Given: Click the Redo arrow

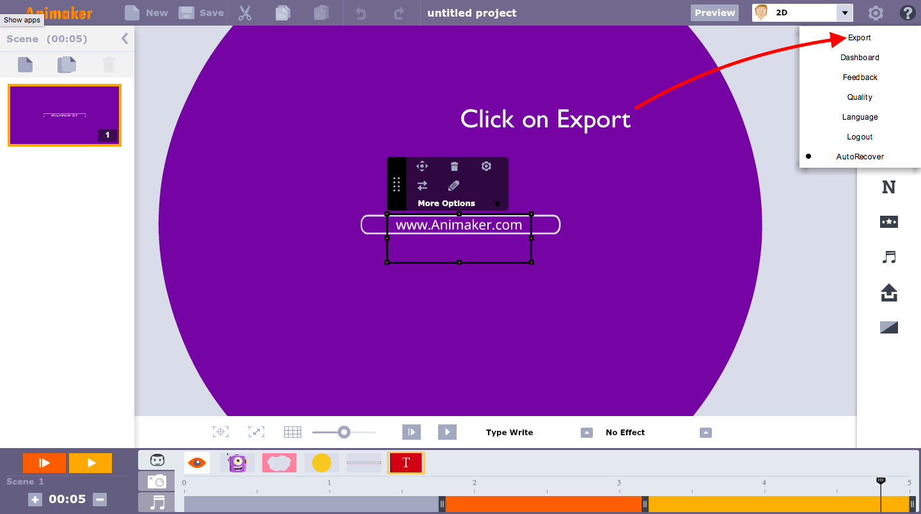Looking at the screenshot, I should 399,13.
